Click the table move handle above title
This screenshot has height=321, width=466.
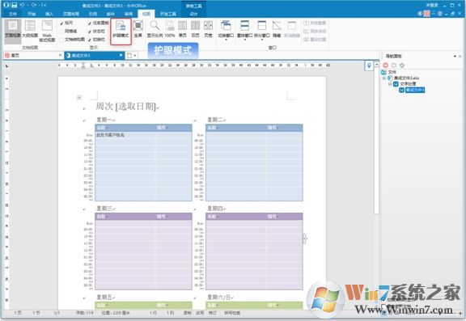click(x=79, y=97)
